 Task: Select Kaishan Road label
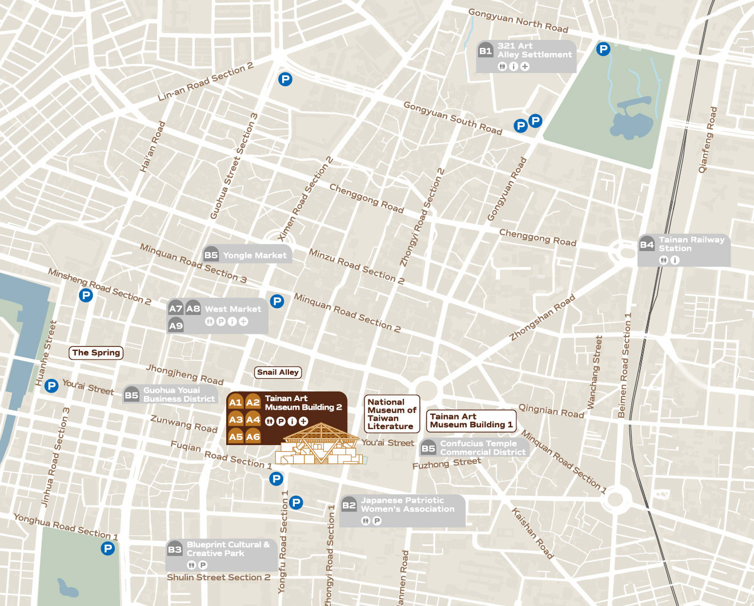(532, 532)
